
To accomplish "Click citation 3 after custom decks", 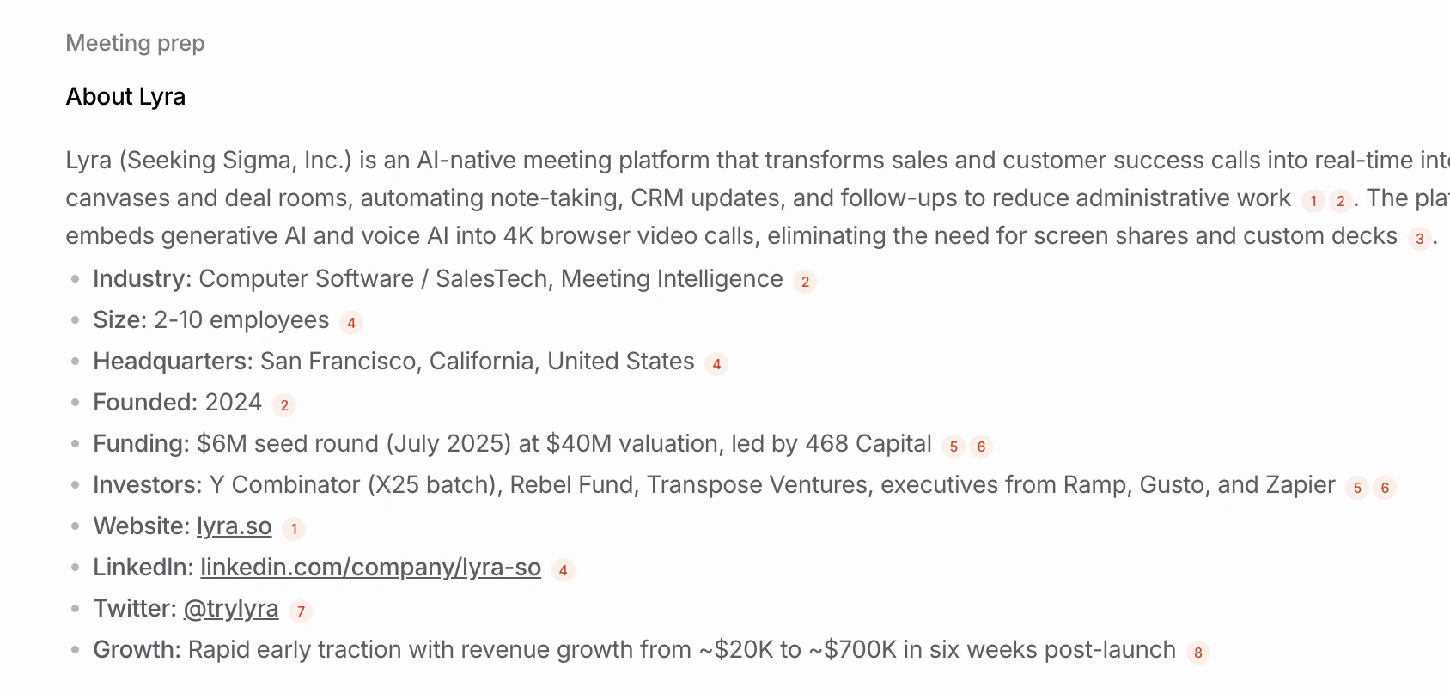I will (1420, 239).
